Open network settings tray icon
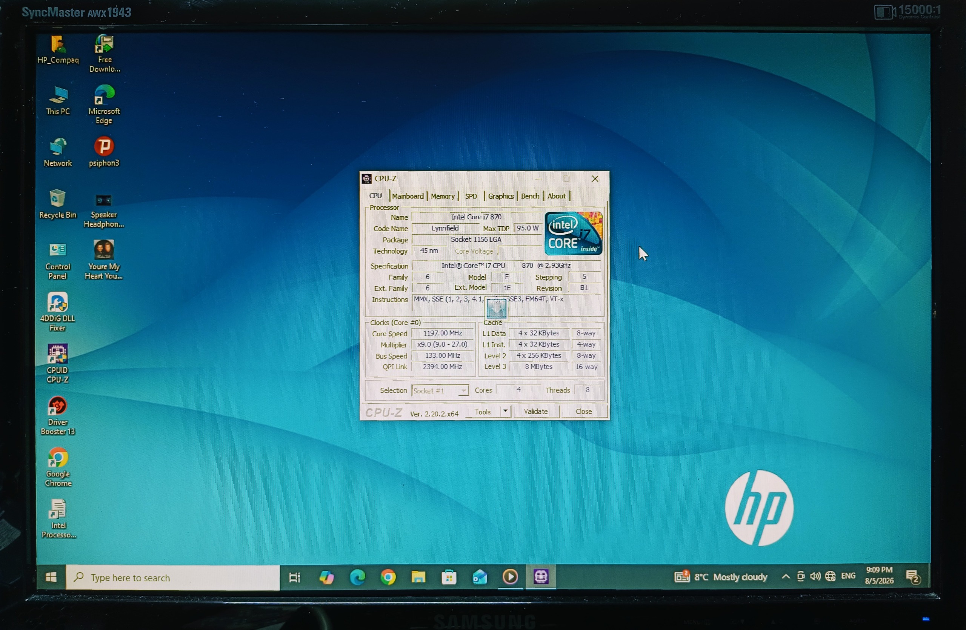966x630 pixels. [x=831, y=576]
